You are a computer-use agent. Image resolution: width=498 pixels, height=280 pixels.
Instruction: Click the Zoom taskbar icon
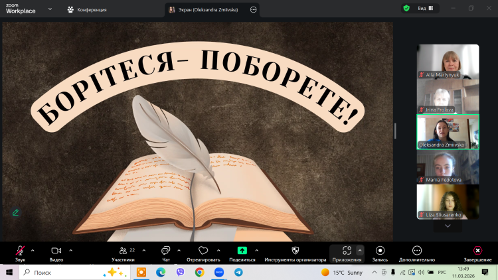[x=219, y=273]
